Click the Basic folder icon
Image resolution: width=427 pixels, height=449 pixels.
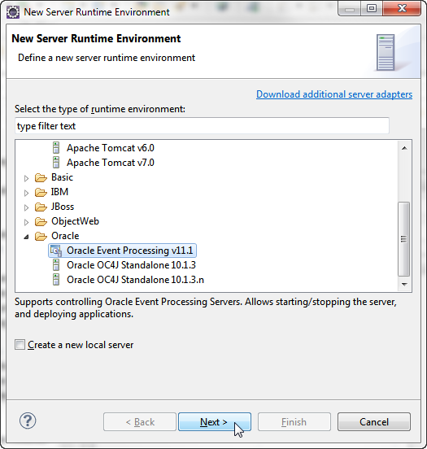[x=41, y=177]
